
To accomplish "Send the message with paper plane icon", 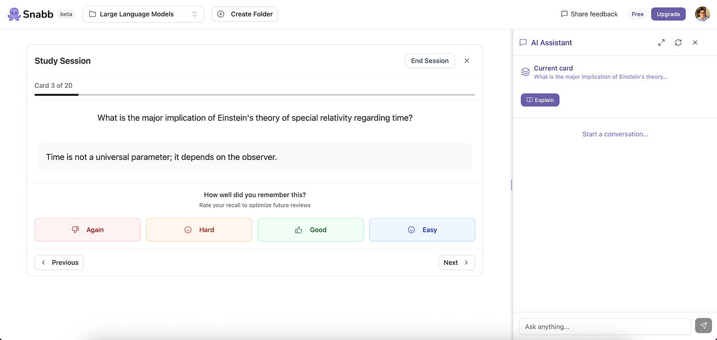I will (703, 326).
